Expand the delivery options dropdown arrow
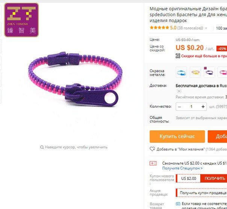The image size is (227, 209). pos(179,91)
